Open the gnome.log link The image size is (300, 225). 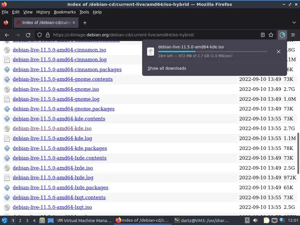56,99
